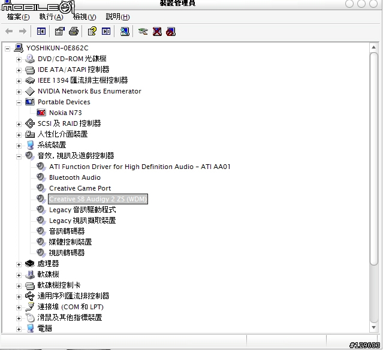Select 媒體控制裝置 entry
Viewport: 383px width, 350px height.
[70, 242]
